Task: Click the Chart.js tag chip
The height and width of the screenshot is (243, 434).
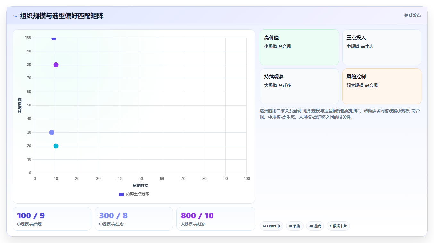Action: point(271,226)
